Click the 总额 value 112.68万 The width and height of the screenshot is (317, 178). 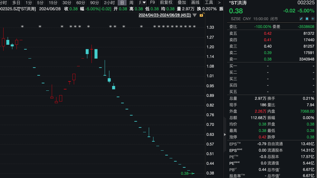258,118
